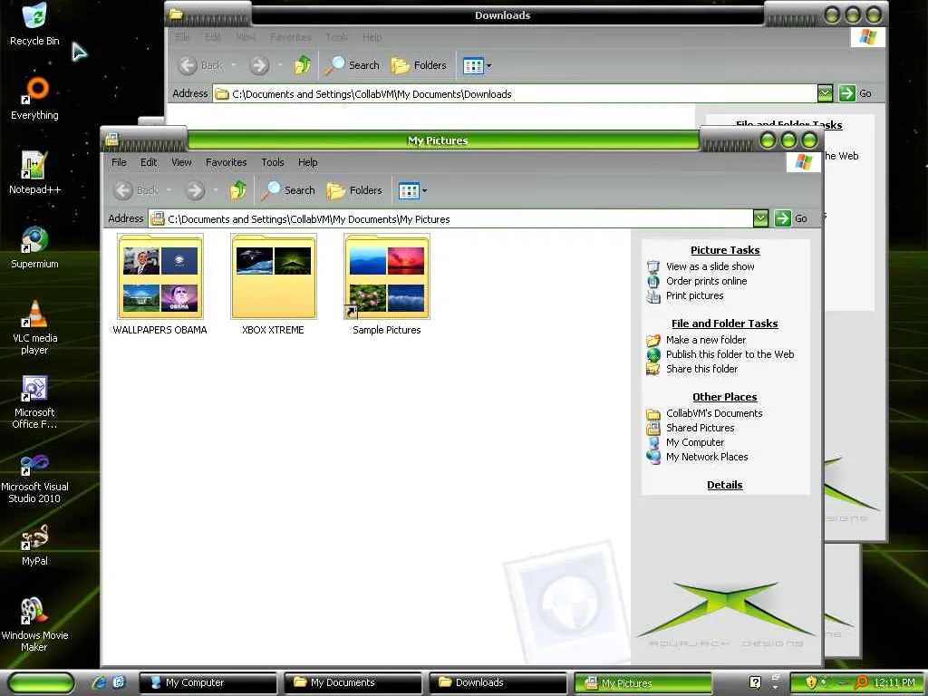928x696 pixels.
Task: Go up one folder level in My Pictures
Action: pos(238,190)
